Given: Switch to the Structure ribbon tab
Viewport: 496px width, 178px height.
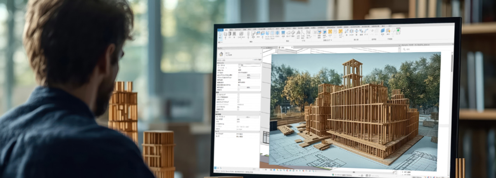Looking at the screenshot, I should [231, 30].
